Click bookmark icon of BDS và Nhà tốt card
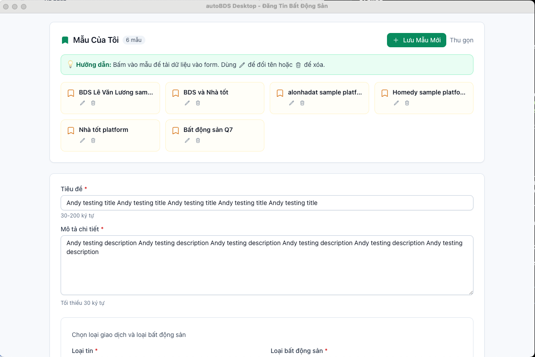Viewport: 535px width, 357px height. 176,93
